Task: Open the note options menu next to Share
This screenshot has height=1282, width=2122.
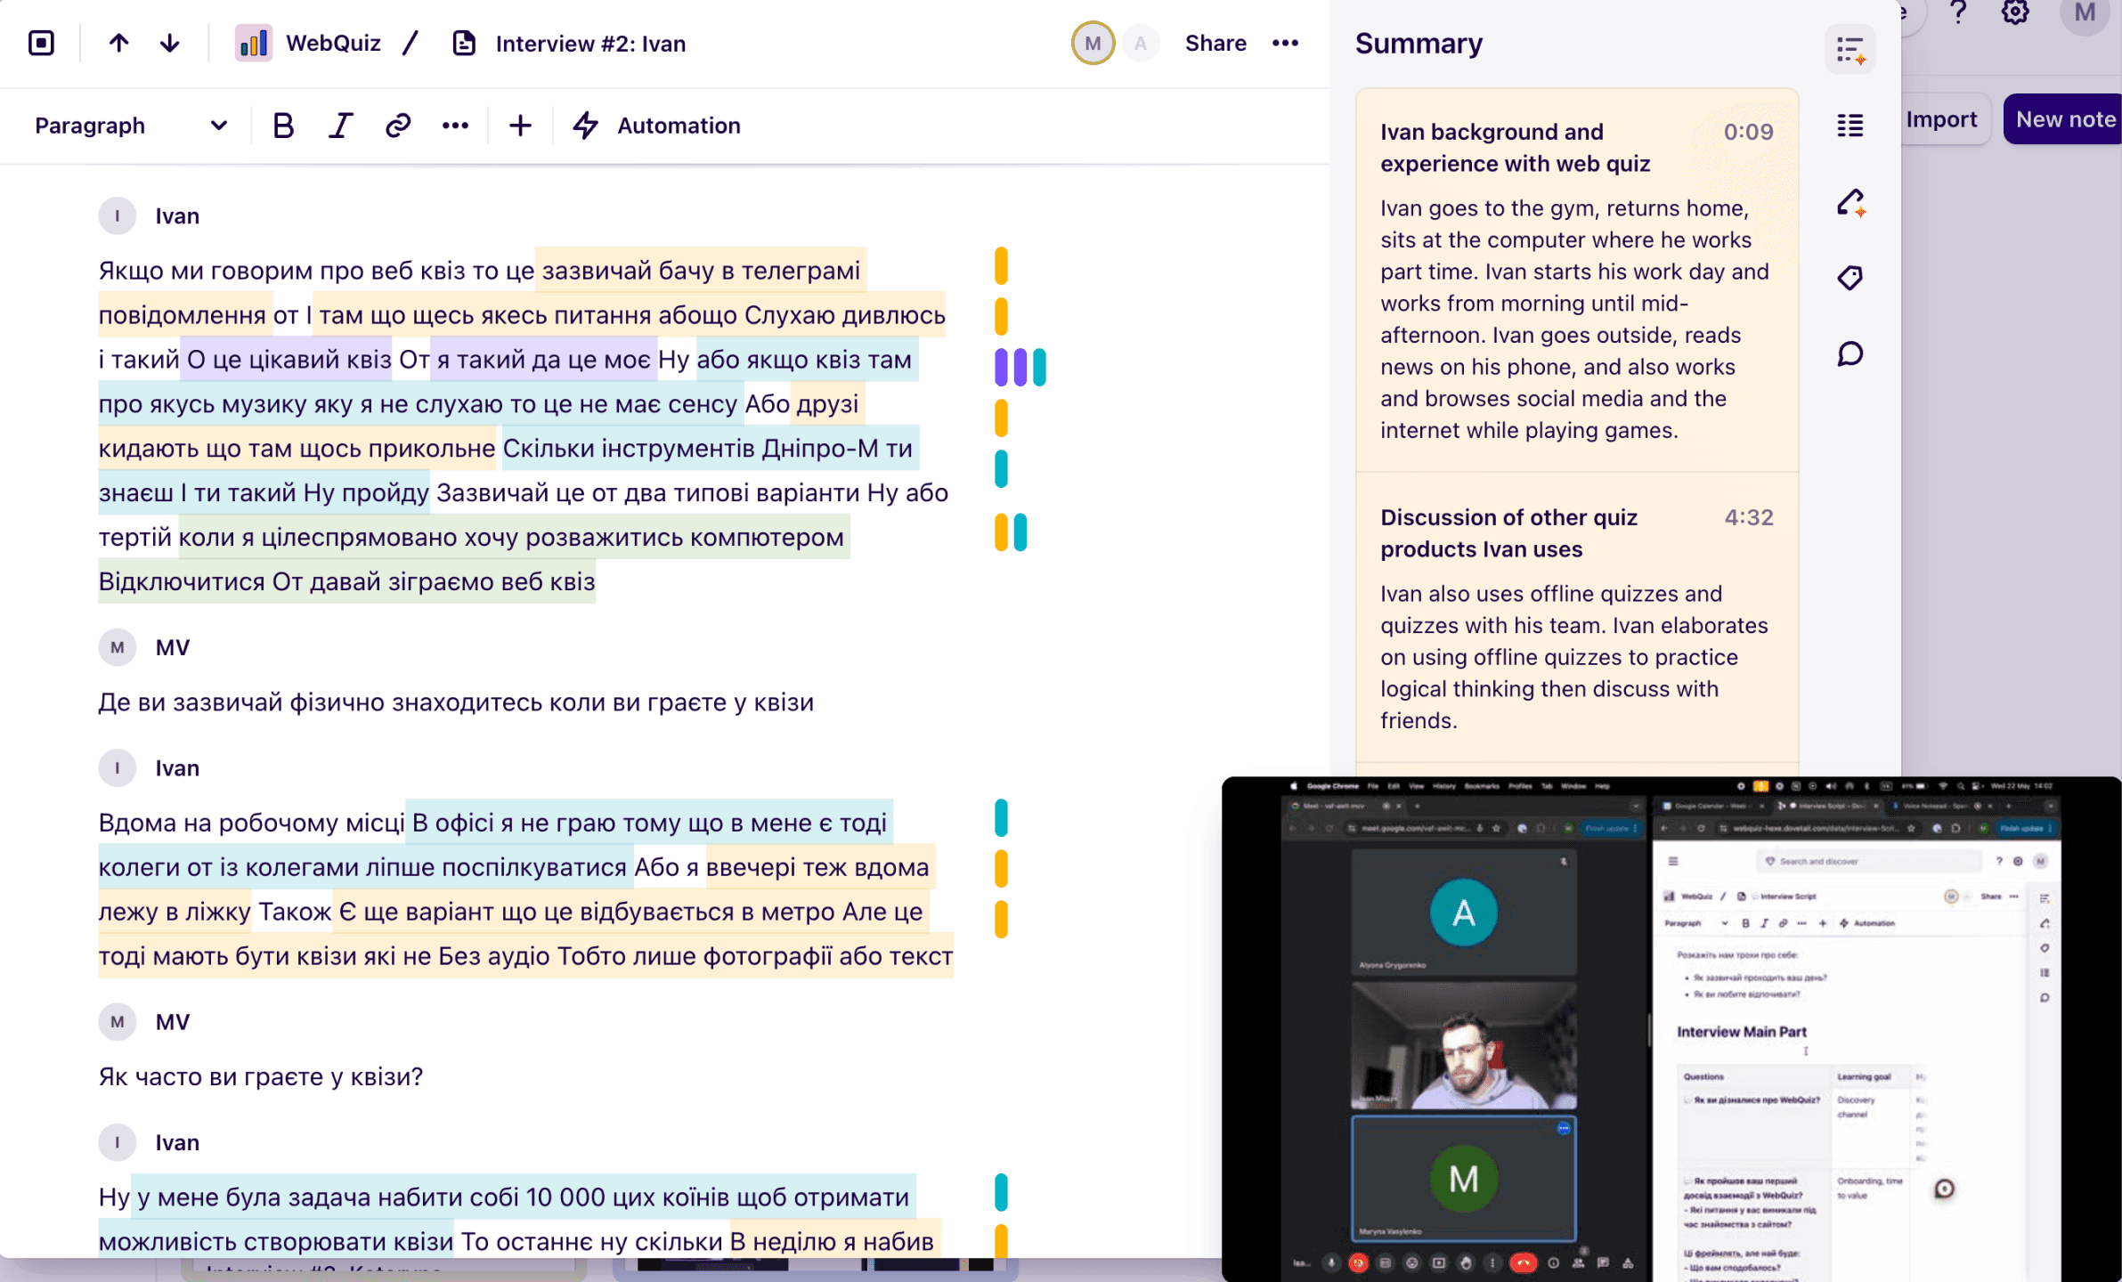Action: point(1285,43)
